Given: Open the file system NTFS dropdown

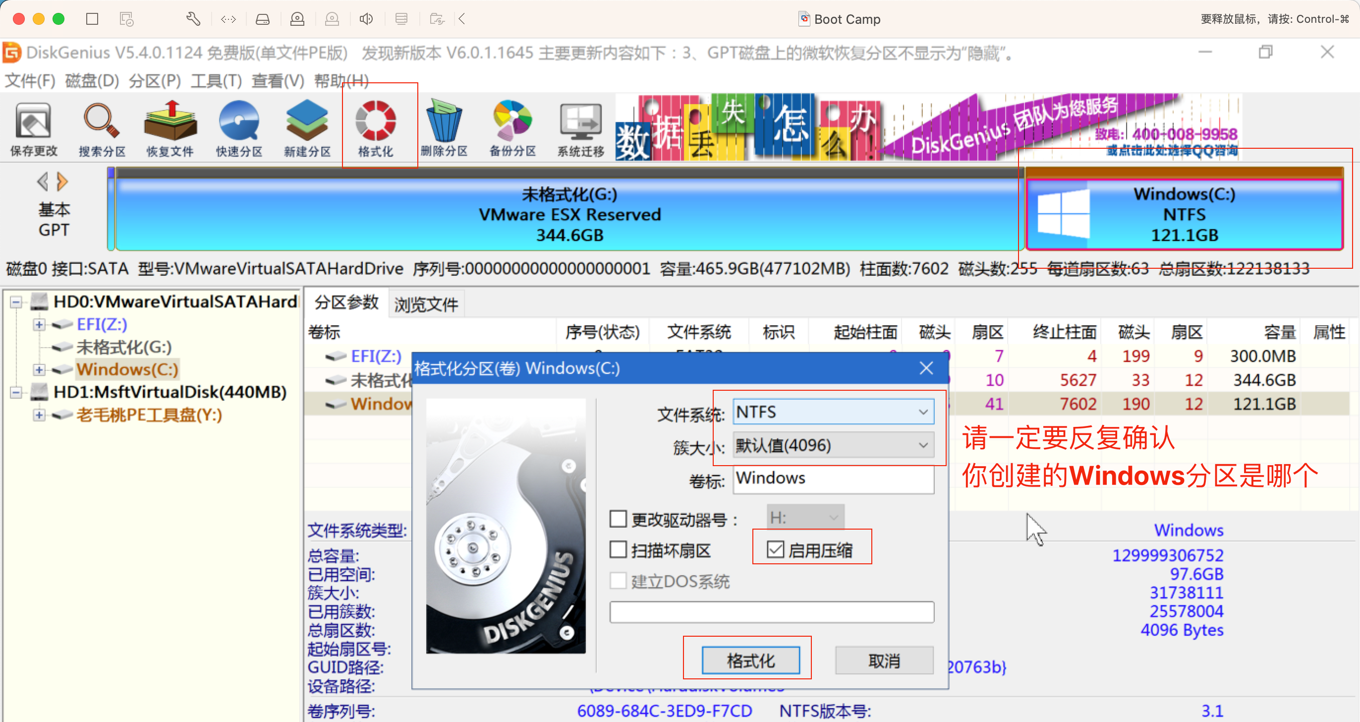Looking at the screenshot, I should (833, 412).
